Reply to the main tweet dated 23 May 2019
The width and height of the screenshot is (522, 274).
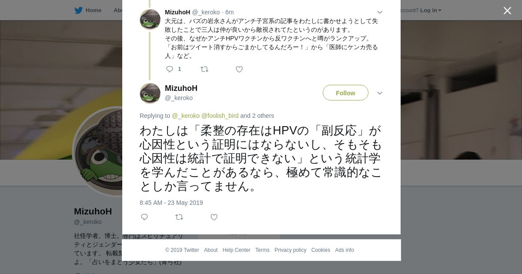click(x=144, y=217)
